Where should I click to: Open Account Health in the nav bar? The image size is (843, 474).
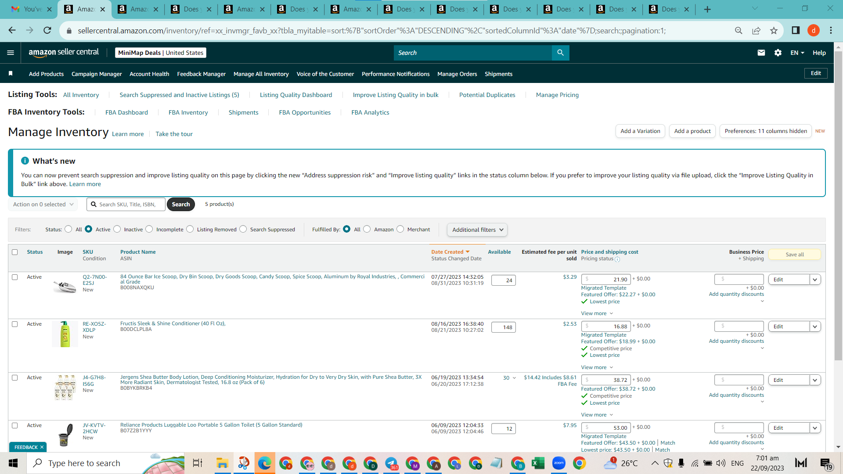[x=149, y=74]
